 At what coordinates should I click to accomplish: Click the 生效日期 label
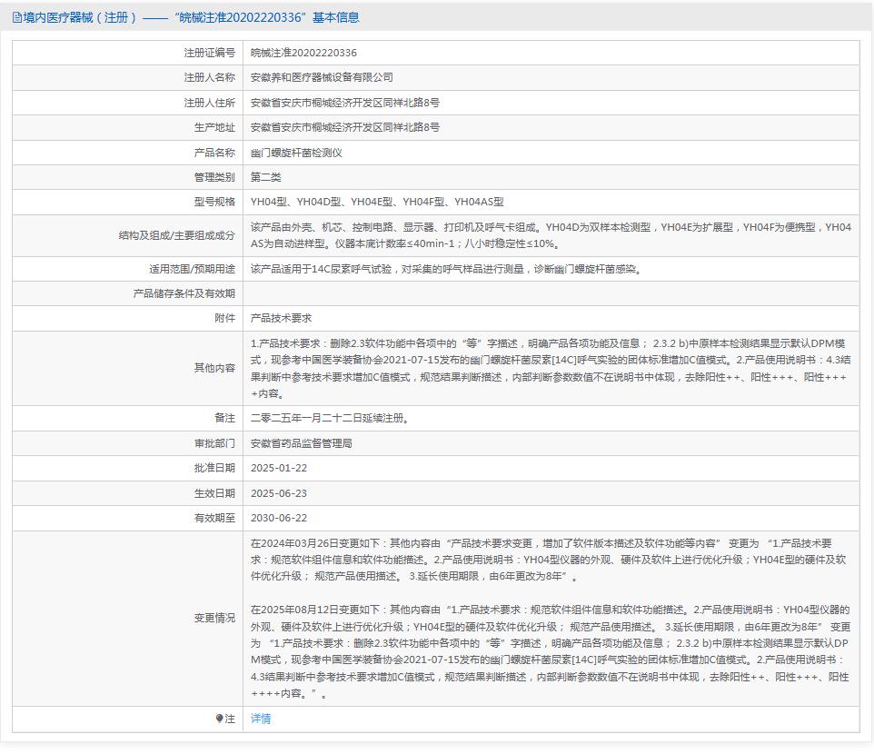click(x=214, y=493)
